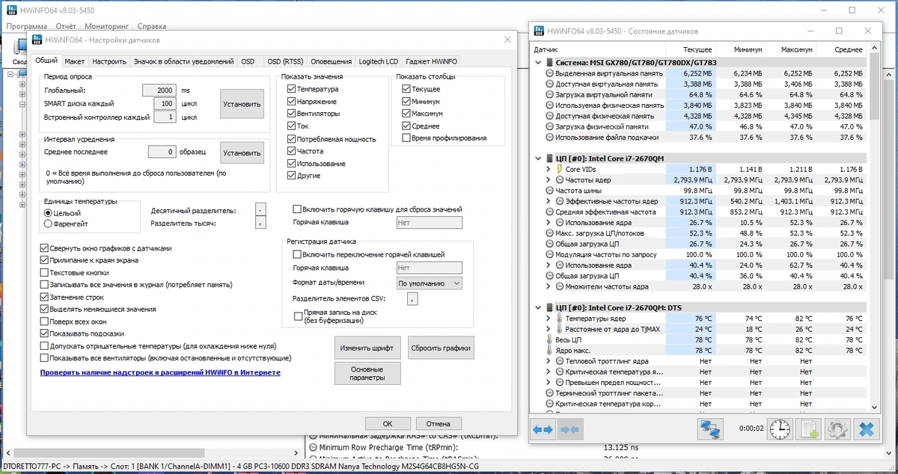Viewport: 898px width, 474px height.
Task: Select the Фаренгейт radio button
Action: click(49, 223)
